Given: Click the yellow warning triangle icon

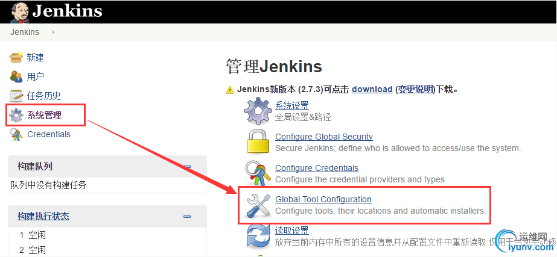Looking at the screenshot, I should click(230, 90).
